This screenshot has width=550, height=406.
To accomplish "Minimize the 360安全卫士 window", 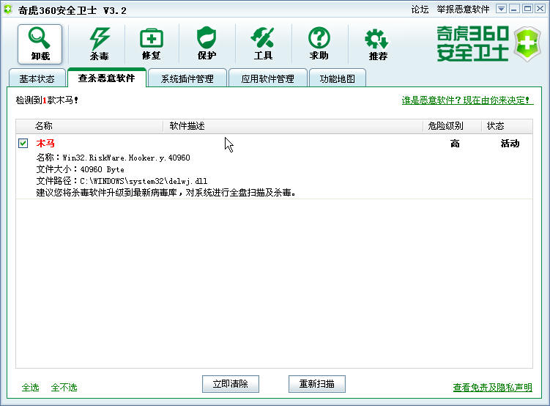I will tap(514, 9).
